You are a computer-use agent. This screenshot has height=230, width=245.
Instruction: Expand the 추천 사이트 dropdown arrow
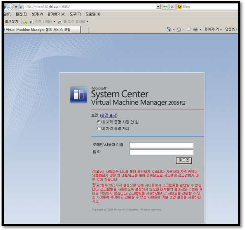pyautogui.click(x=54, y=22)
